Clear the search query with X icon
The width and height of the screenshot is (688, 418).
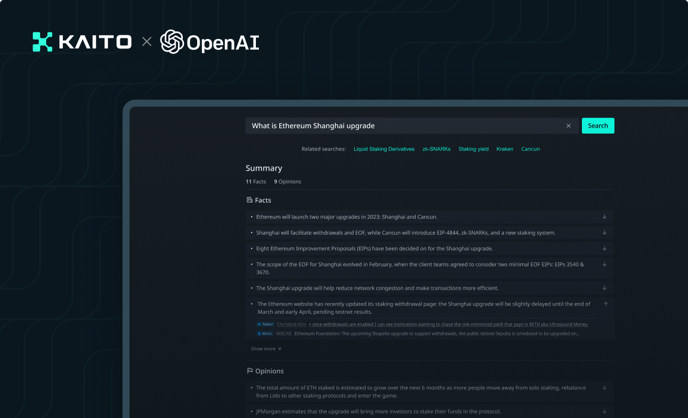[x=569, y=126]
